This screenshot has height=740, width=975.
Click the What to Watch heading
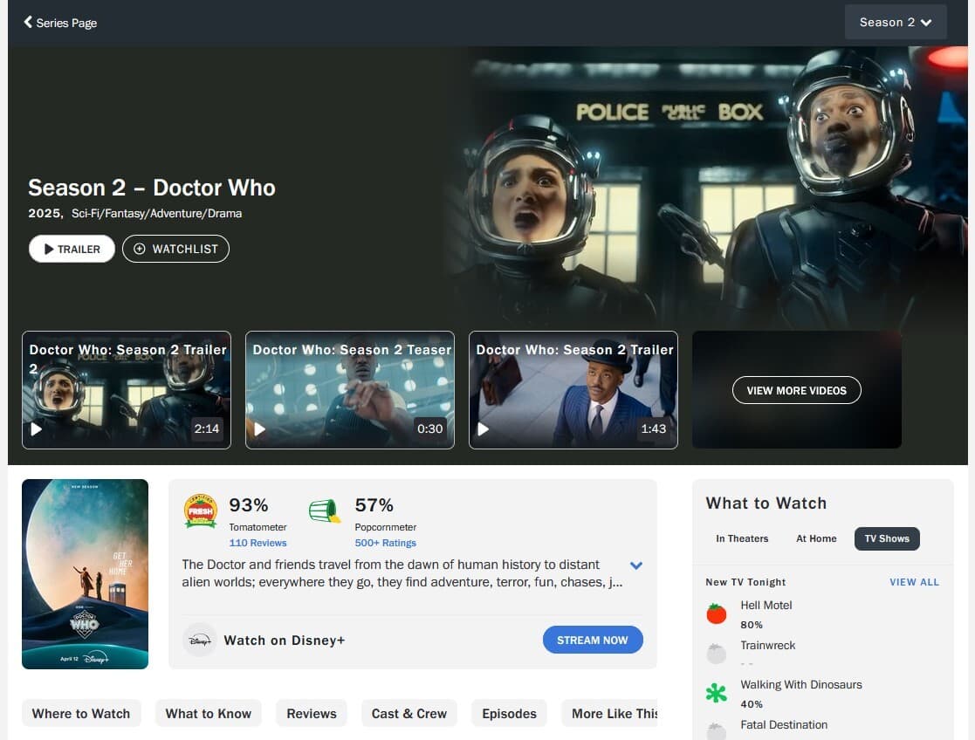(x=766, y=503)
